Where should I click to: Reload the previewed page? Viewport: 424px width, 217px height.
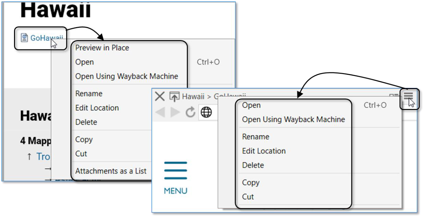coord(190,112)
